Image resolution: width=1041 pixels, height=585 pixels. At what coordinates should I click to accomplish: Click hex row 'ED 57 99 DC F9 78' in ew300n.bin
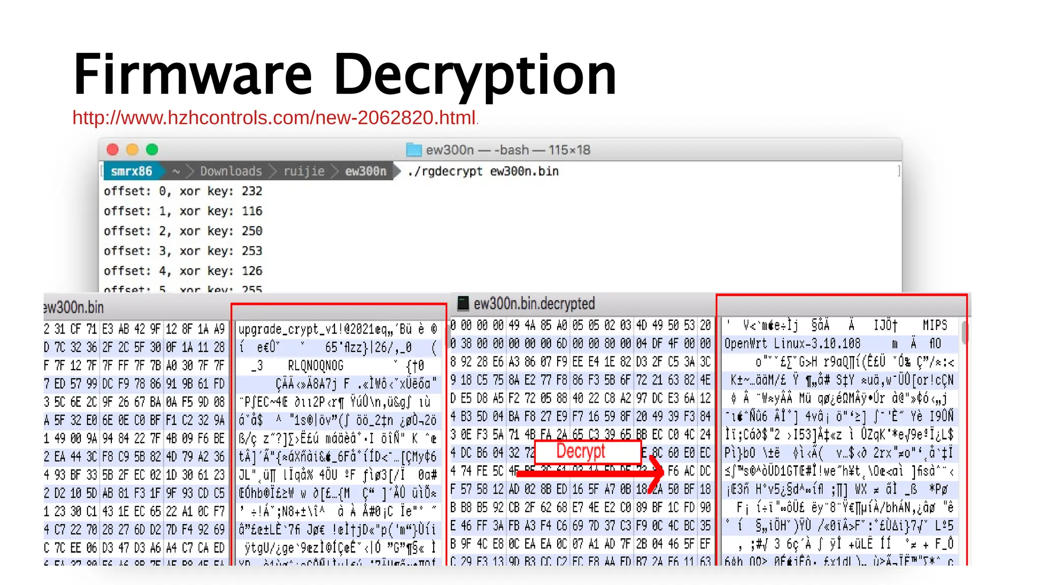pyautogui.click(x=134, y=384)
